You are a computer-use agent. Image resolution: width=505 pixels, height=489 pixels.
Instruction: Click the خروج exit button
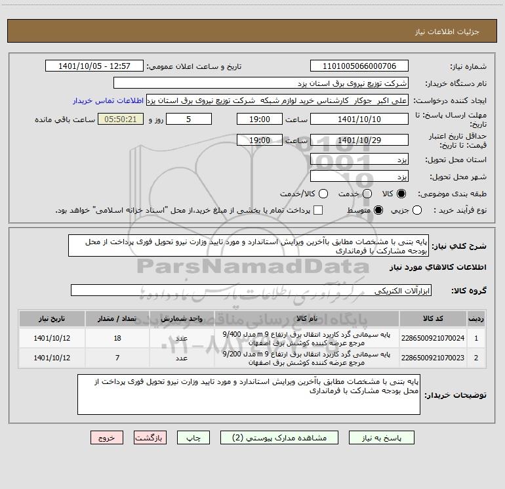107,438
